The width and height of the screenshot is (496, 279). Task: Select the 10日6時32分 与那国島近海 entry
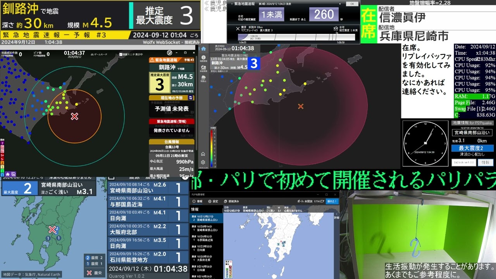coord(207,238)
